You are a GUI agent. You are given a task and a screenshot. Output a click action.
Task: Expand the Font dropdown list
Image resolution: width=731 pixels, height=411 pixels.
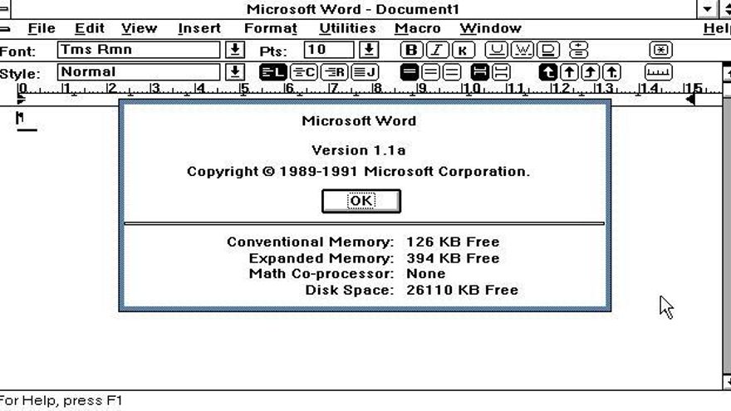(x=236, y=51)
